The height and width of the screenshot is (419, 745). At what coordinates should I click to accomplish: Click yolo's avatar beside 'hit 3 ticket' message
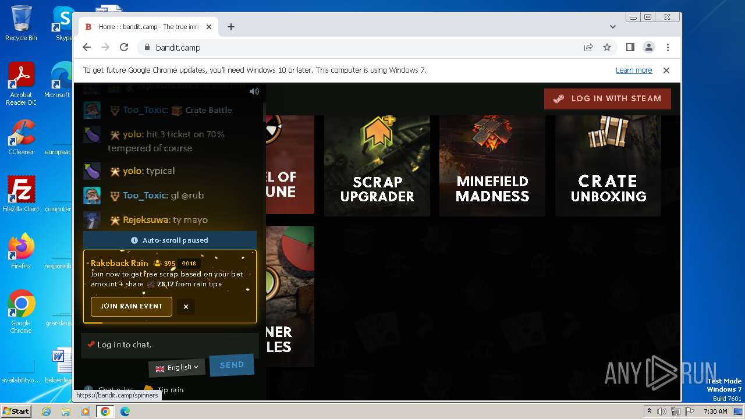92,134
